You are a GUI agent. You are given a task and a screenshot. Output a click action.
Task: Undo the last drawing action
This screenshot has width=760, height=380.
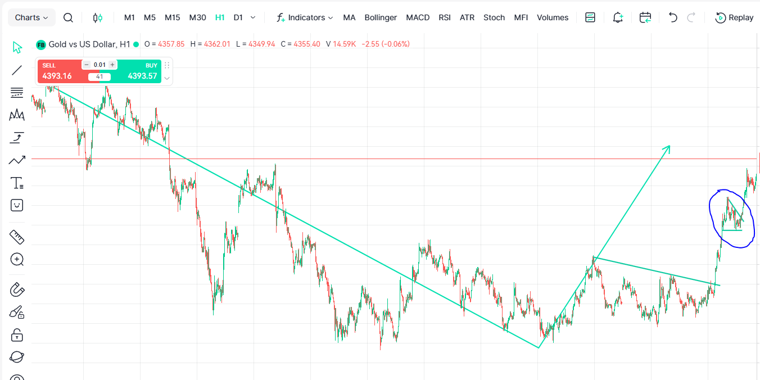click(673, 17)
